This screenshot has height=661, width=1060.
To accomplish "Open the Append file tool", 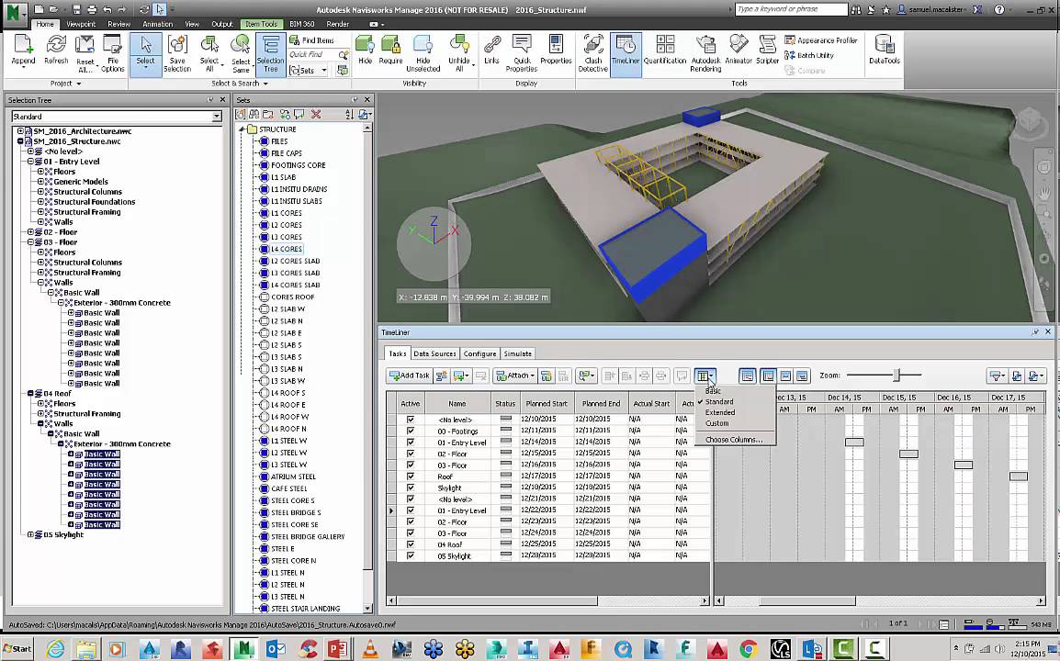I will coord(23,52).
